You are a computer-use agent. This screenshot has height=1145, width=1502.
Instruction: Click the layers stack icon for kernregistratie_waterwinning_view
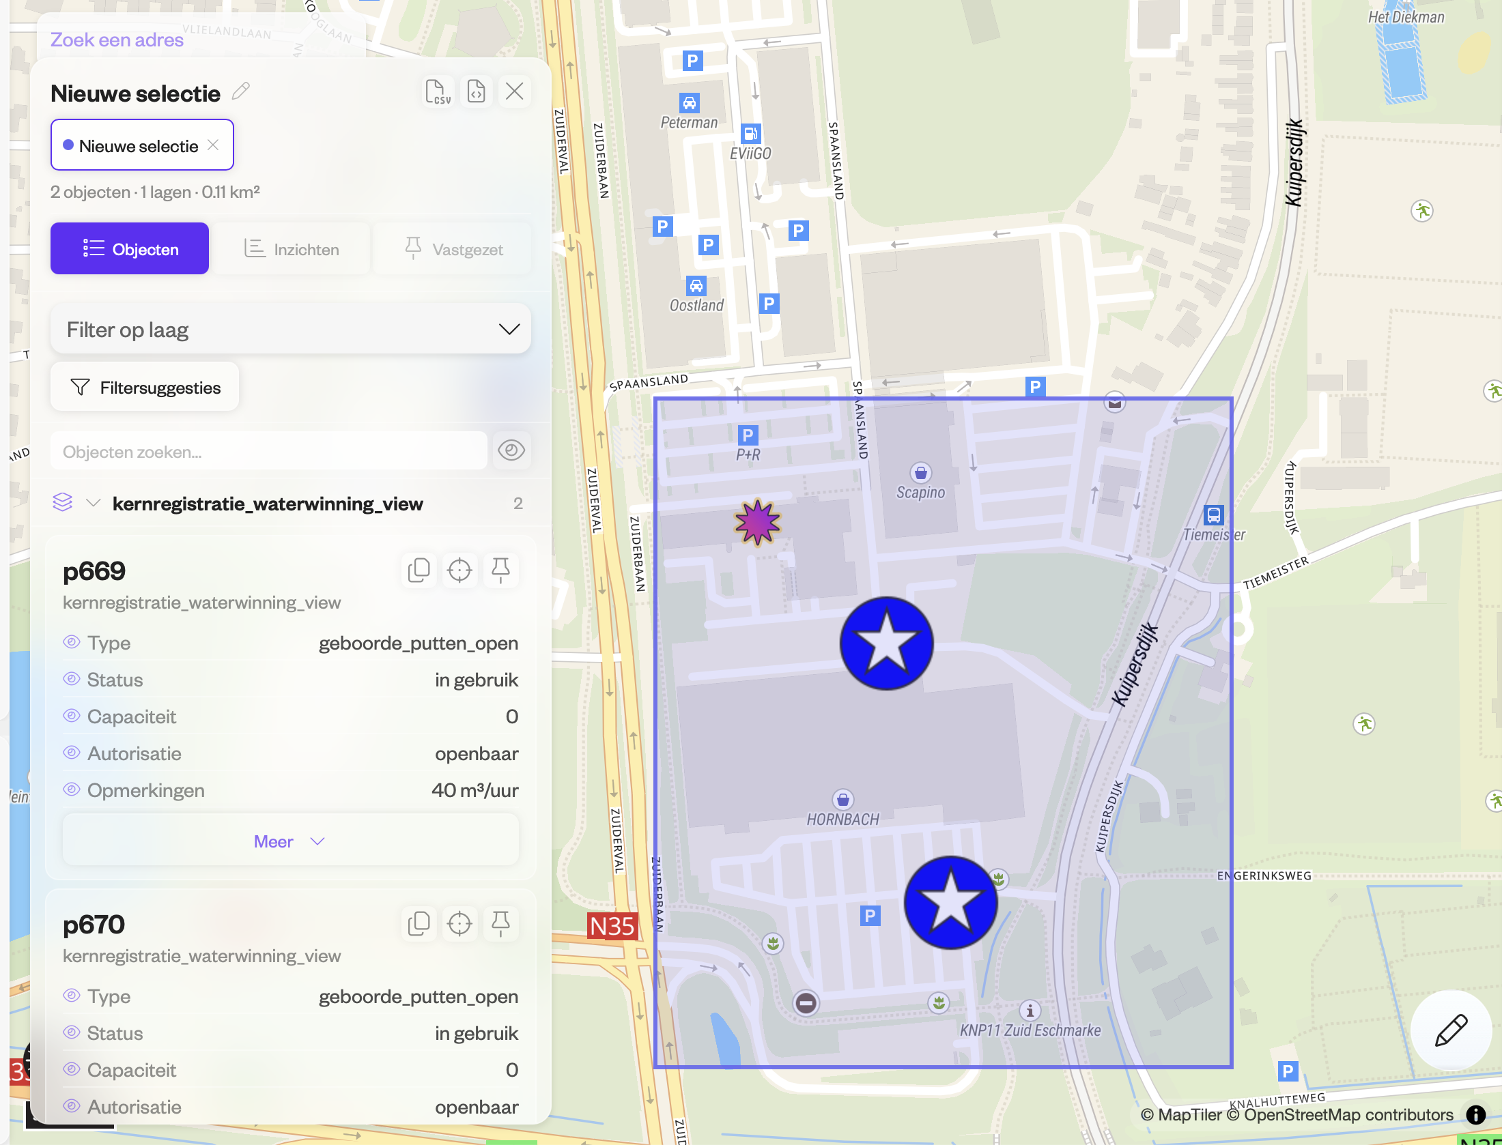(63, 503)
